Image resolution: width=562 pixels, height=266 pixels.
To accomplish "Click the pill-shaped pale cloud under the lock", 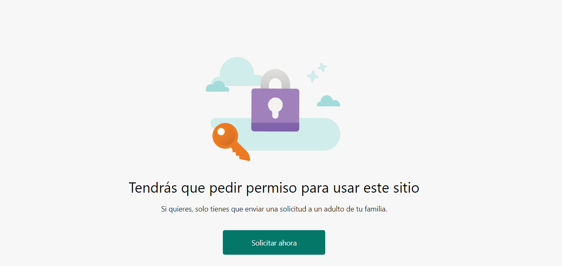I will pyautogui.click(x=287, y=134).
